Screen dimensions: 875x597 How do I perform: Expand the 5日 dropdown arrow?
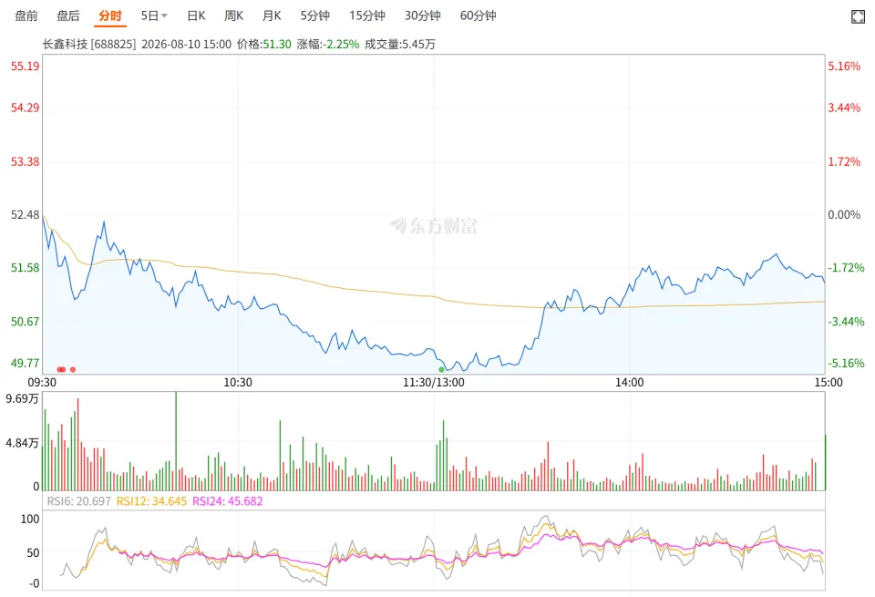point(164,16)
